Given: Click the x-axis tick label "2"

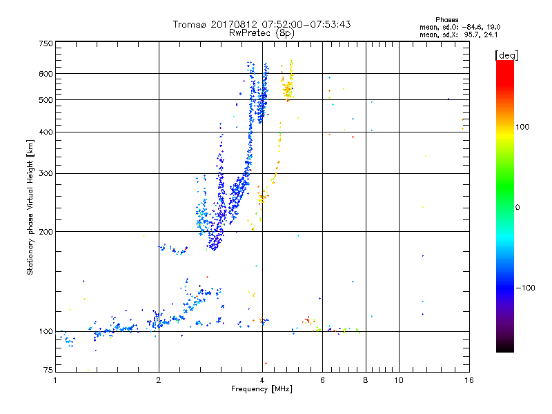Looking at the screenshot, I should [x=159, y=380].
